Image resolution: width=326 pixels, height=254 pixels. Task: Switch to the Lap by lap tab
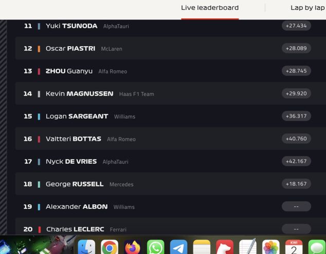pyautogui.click(x=307, y=8)
